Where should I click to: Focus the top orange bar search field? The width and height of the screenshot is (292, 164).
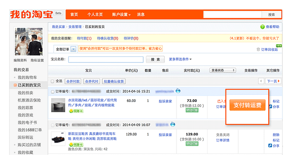coord(233,15)
